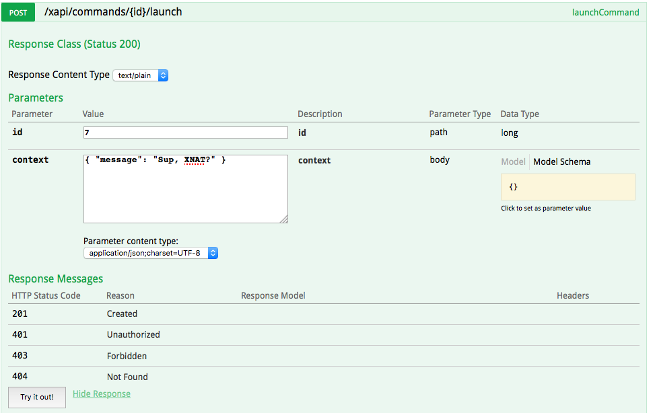Click the Response Class (Status 200) heading
653x413 pixels.
click(x=74, y=44)
